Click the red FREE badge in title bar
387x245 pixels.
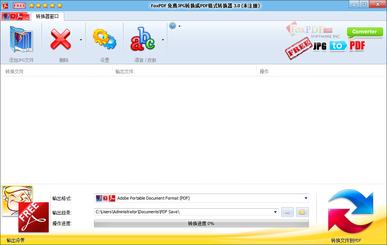(x=19, y=5)
